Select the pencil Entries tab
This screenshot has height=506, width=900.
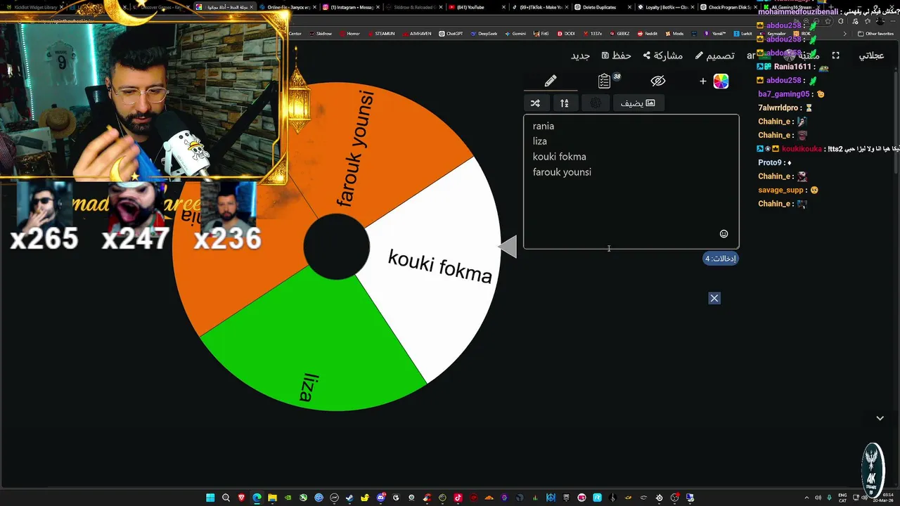pyautogui.click(x=550, y=81)
